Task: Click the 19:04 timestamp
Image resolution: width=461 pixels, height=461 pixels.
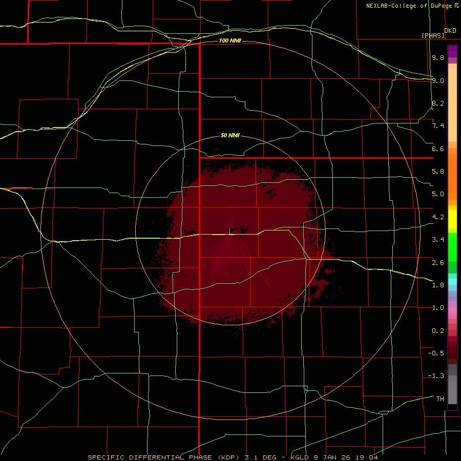Action: 368,457
